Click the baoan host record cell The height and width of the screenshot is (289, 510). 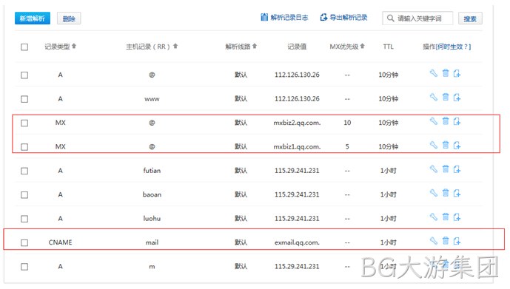click(x=152, y=194)
